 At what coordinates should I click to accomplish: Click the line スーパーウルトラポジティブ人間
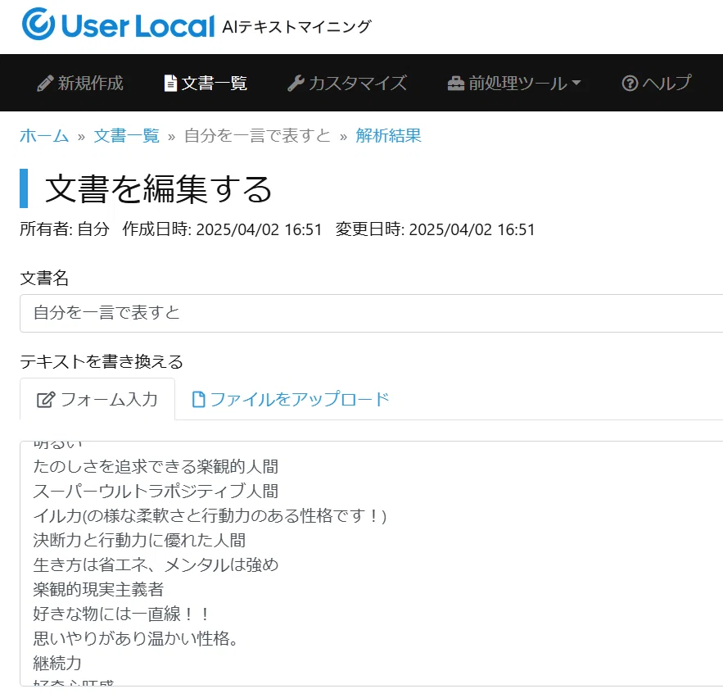click(156, 492)
